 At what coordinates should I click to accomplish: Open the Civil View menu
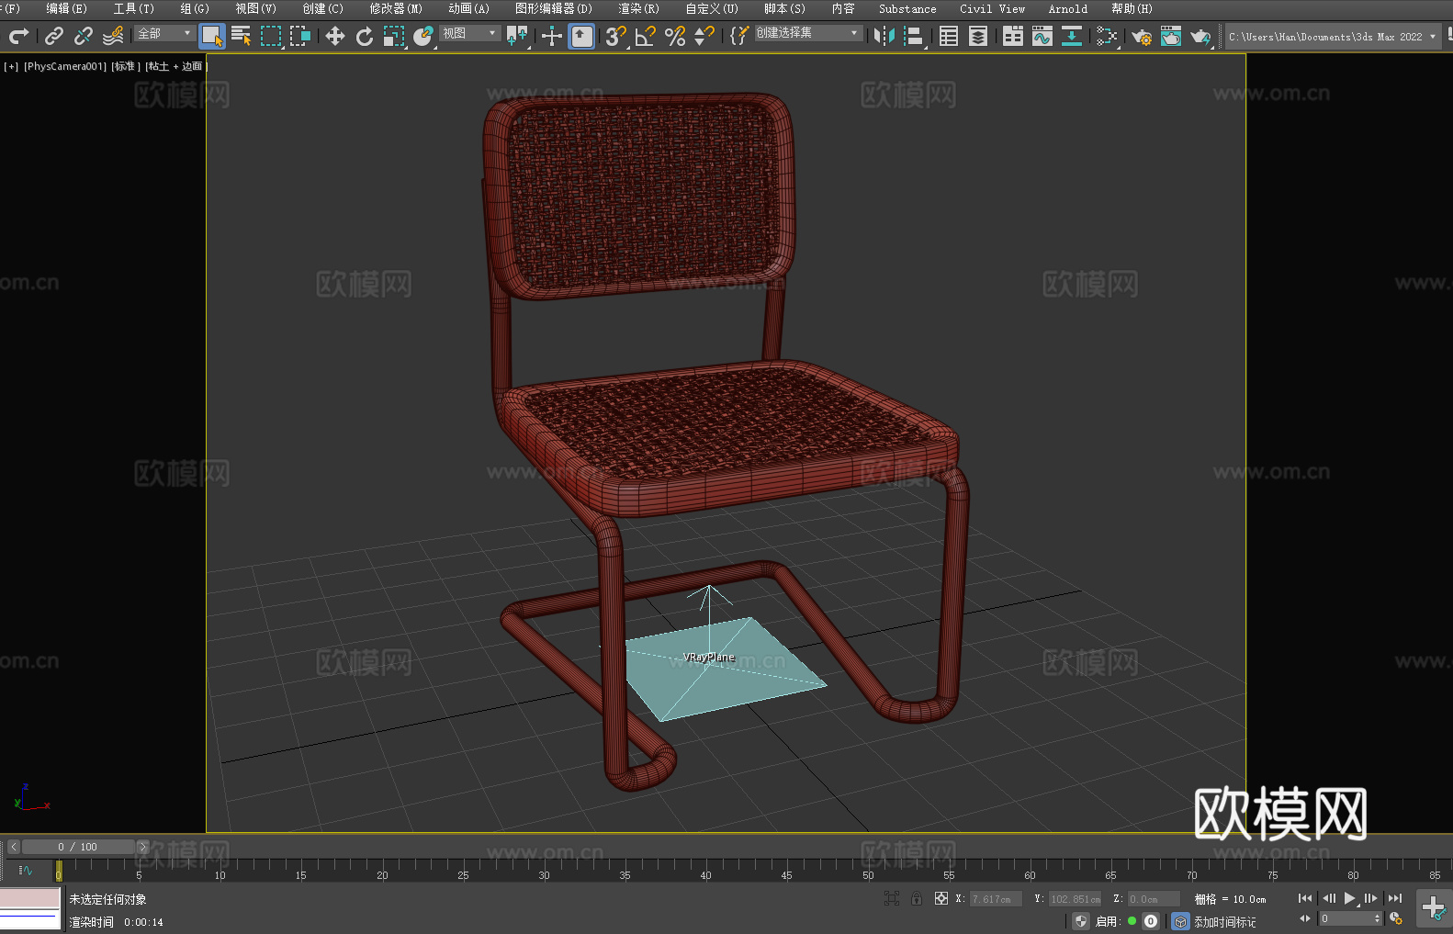click(992, 8)
